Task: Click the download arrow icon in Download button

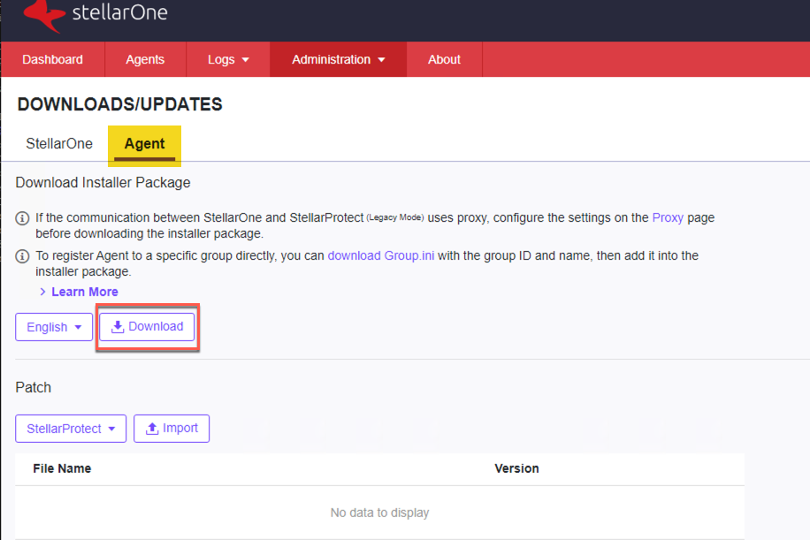Action: point(118,327)
